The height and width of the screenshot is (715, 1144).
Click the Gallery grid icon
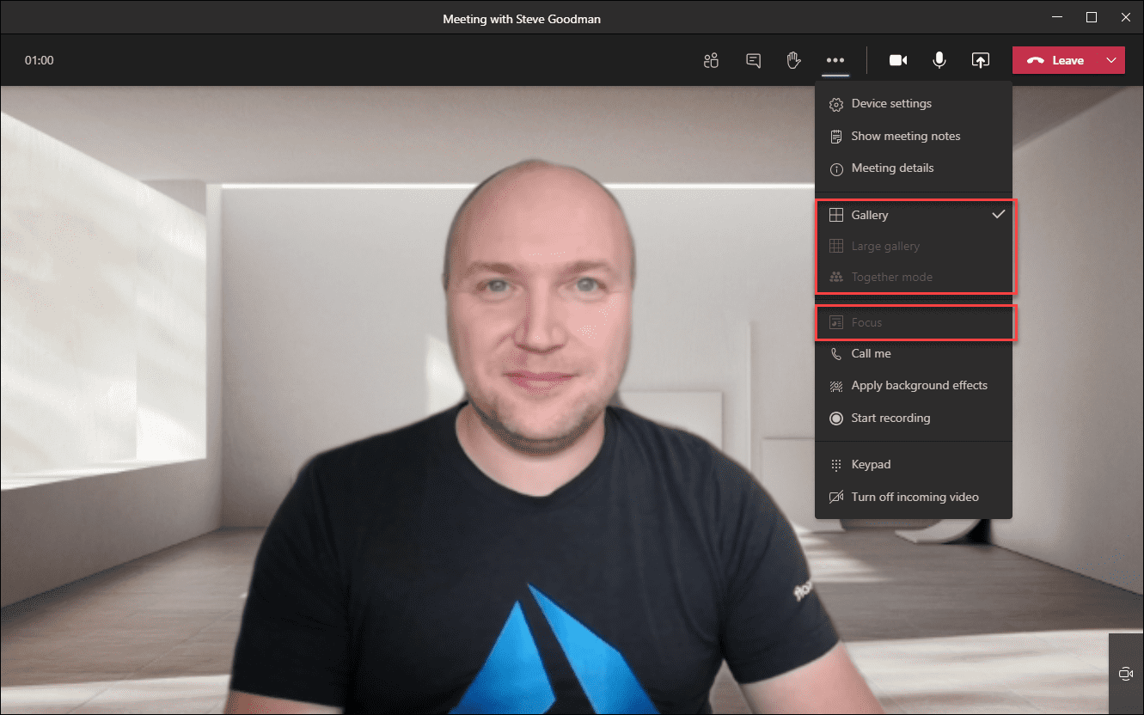pos(835,215)
